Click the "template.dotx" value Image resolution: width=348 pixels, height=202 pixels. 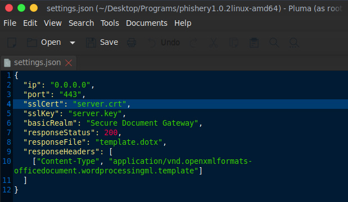point(129,142)
